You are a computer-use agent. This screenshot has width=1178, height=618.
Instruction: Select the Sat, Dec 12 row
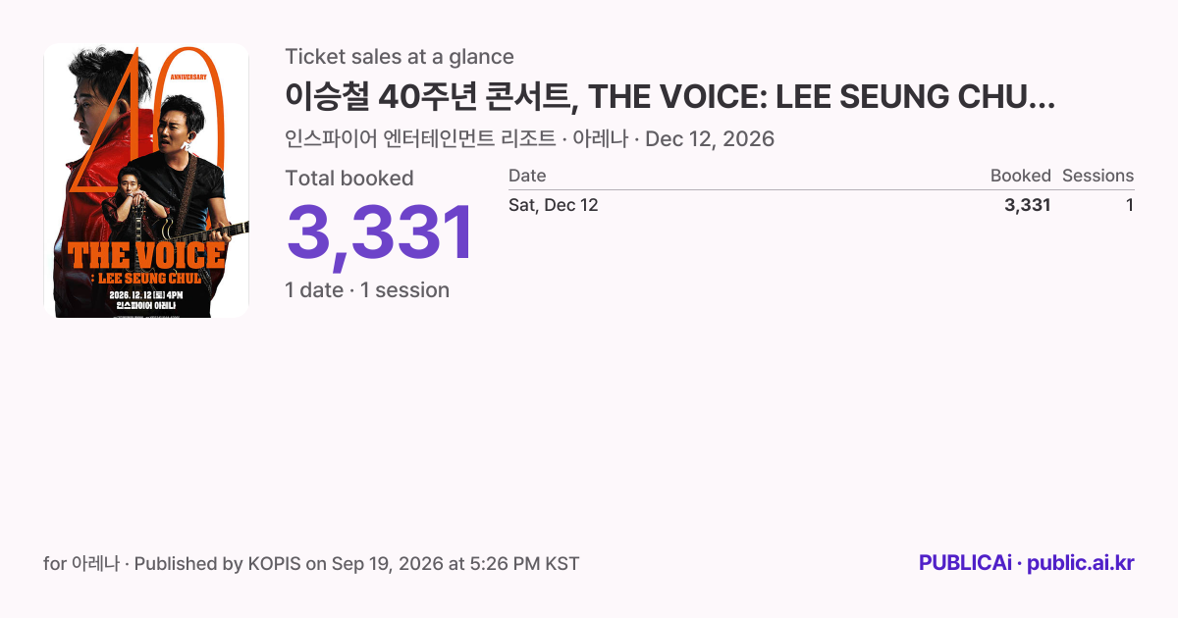click(822, 205)
